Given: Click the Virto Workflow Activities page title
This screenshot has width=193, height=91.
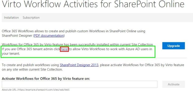Looking at the screenshot, I should [93, 4].
